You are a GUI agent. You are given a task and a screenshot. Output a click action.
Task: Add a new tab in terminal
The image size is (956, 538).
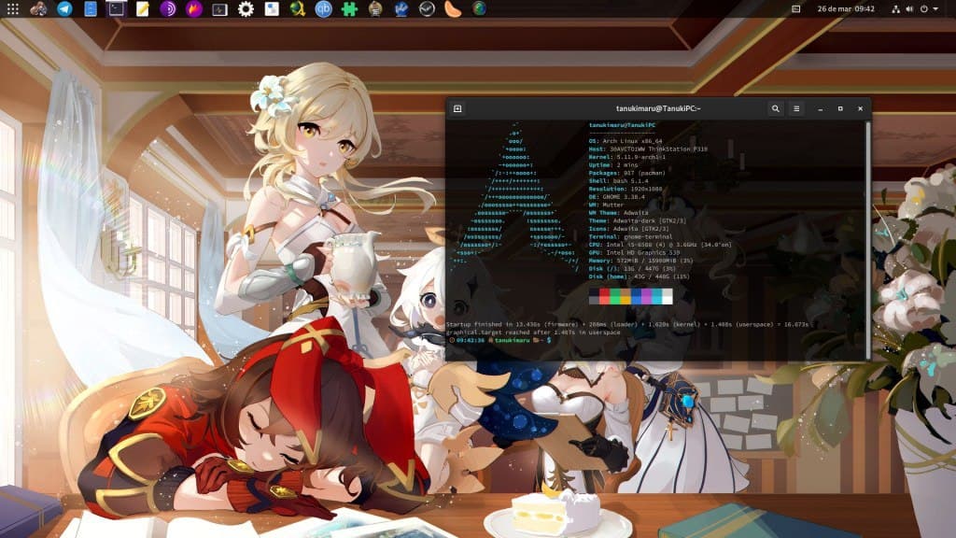point(457,109)
